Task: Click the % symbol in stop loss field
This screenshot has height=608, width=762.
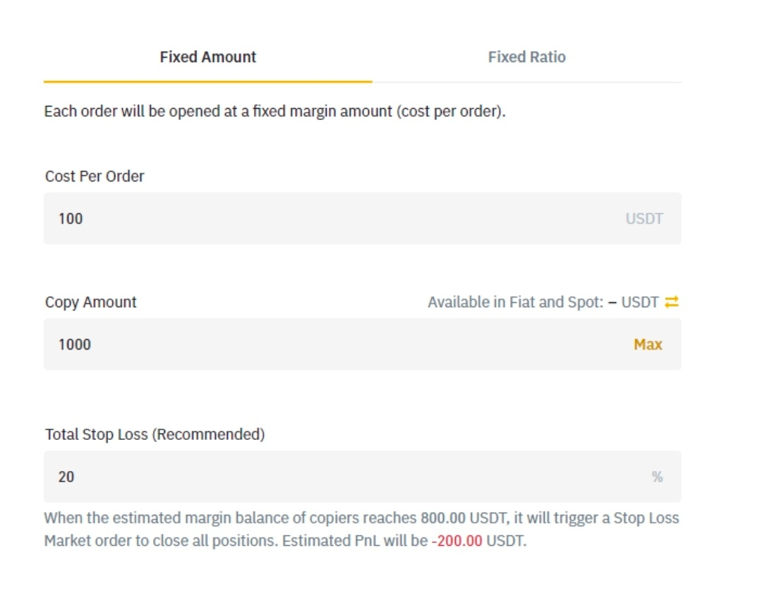Action: point(657,477)
